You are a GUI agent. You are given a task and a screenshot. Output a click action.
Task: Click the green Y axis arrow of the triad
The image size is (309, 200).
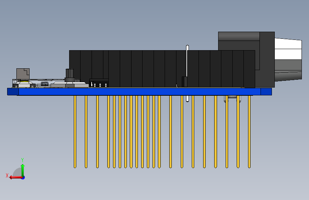point(23,170)
